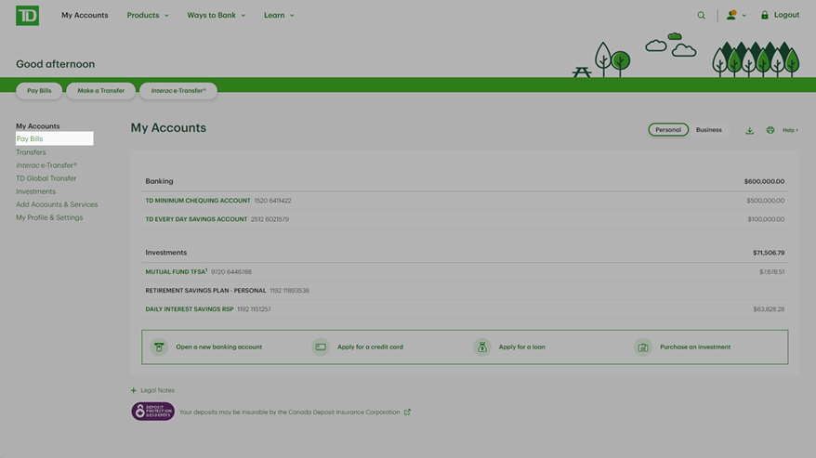This screenshot has height=458, width=816.
Task: Open TD Global Transfer in sidebar
Action: pos(46,178)
